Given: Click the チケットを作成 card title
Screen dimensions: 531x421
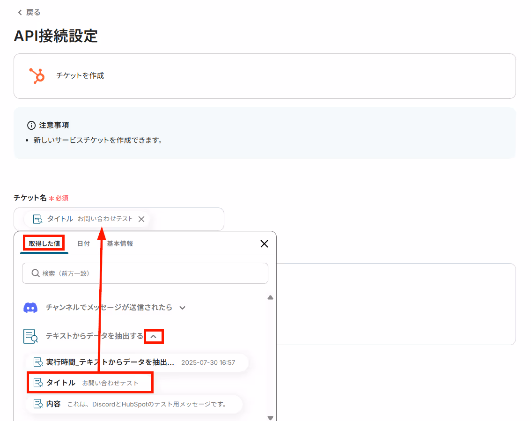Looking at the screenshot, I should pos(80,75).
